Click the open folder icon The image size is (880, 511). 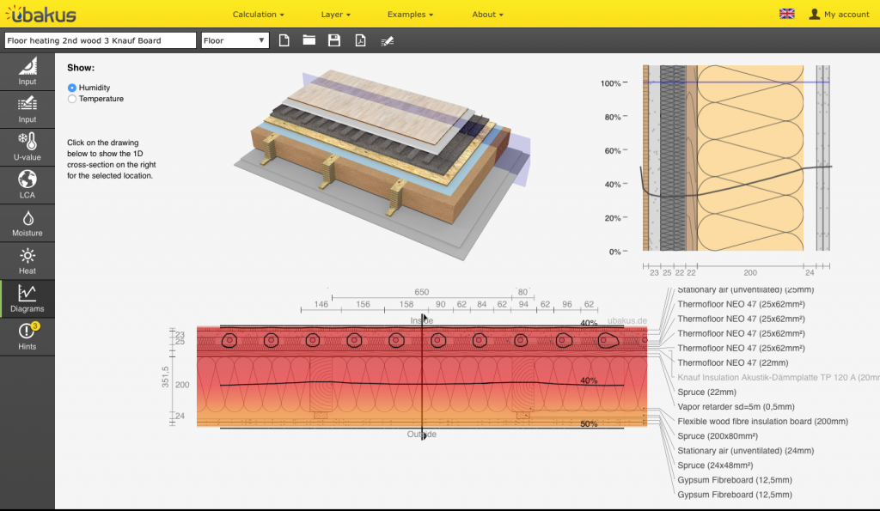(309, 40)
